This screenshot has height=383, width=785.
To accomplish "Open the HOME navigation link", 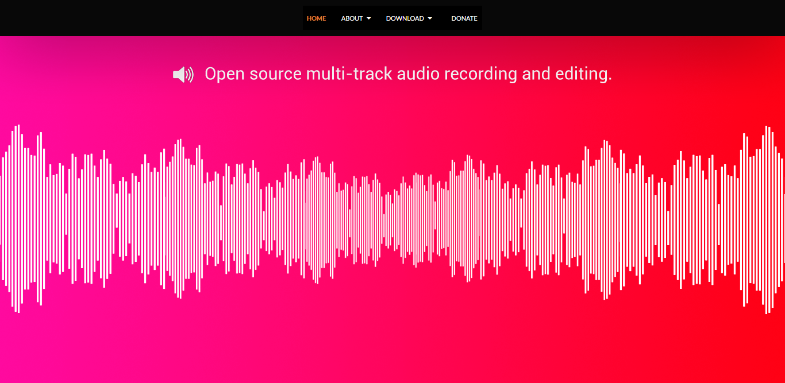I will [x=316, y=18].
